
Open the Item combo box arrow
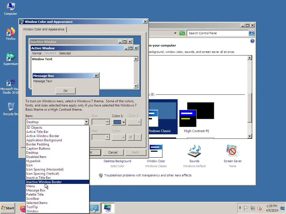(x=87, y=122)
